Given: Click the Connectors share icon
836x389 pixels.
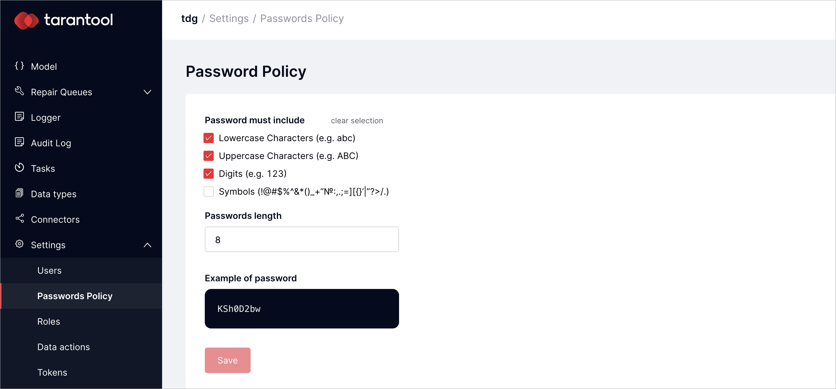Looking at the screenshot, I should [x=19, y=219].
